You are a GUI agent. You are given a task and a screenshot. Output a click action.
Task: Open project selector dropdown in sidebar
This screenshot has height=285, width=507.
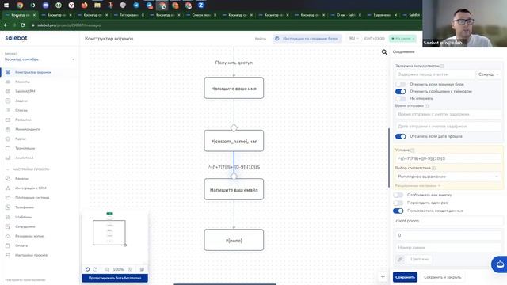pyautogui.click(x=40, y=59)
